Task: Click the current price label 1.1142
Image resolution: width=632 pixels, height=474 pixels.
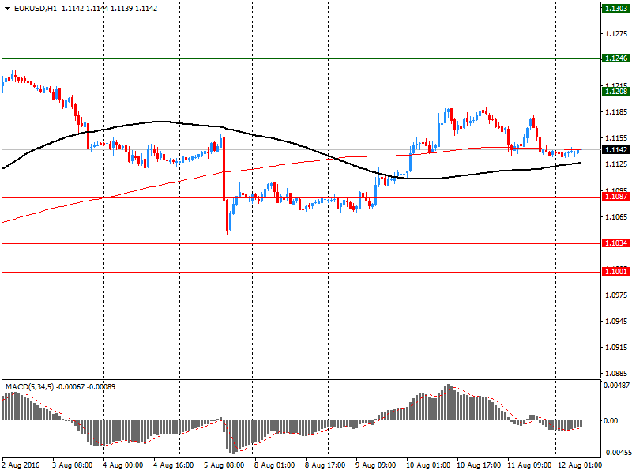Action: pyautogui.click(x=615, y=150)
